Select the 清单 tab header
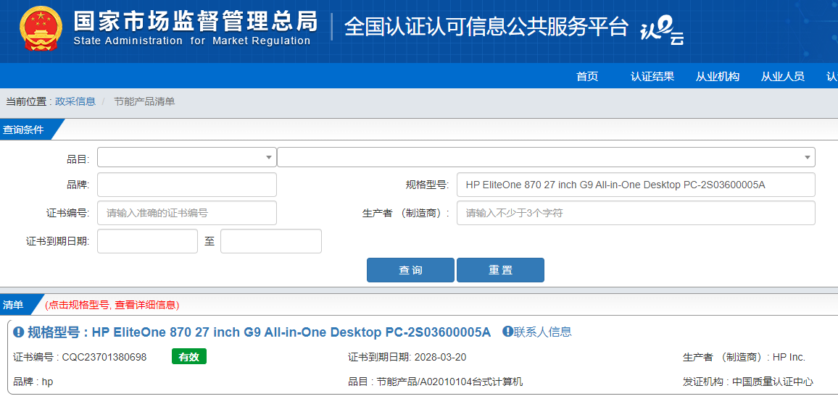 15,305
